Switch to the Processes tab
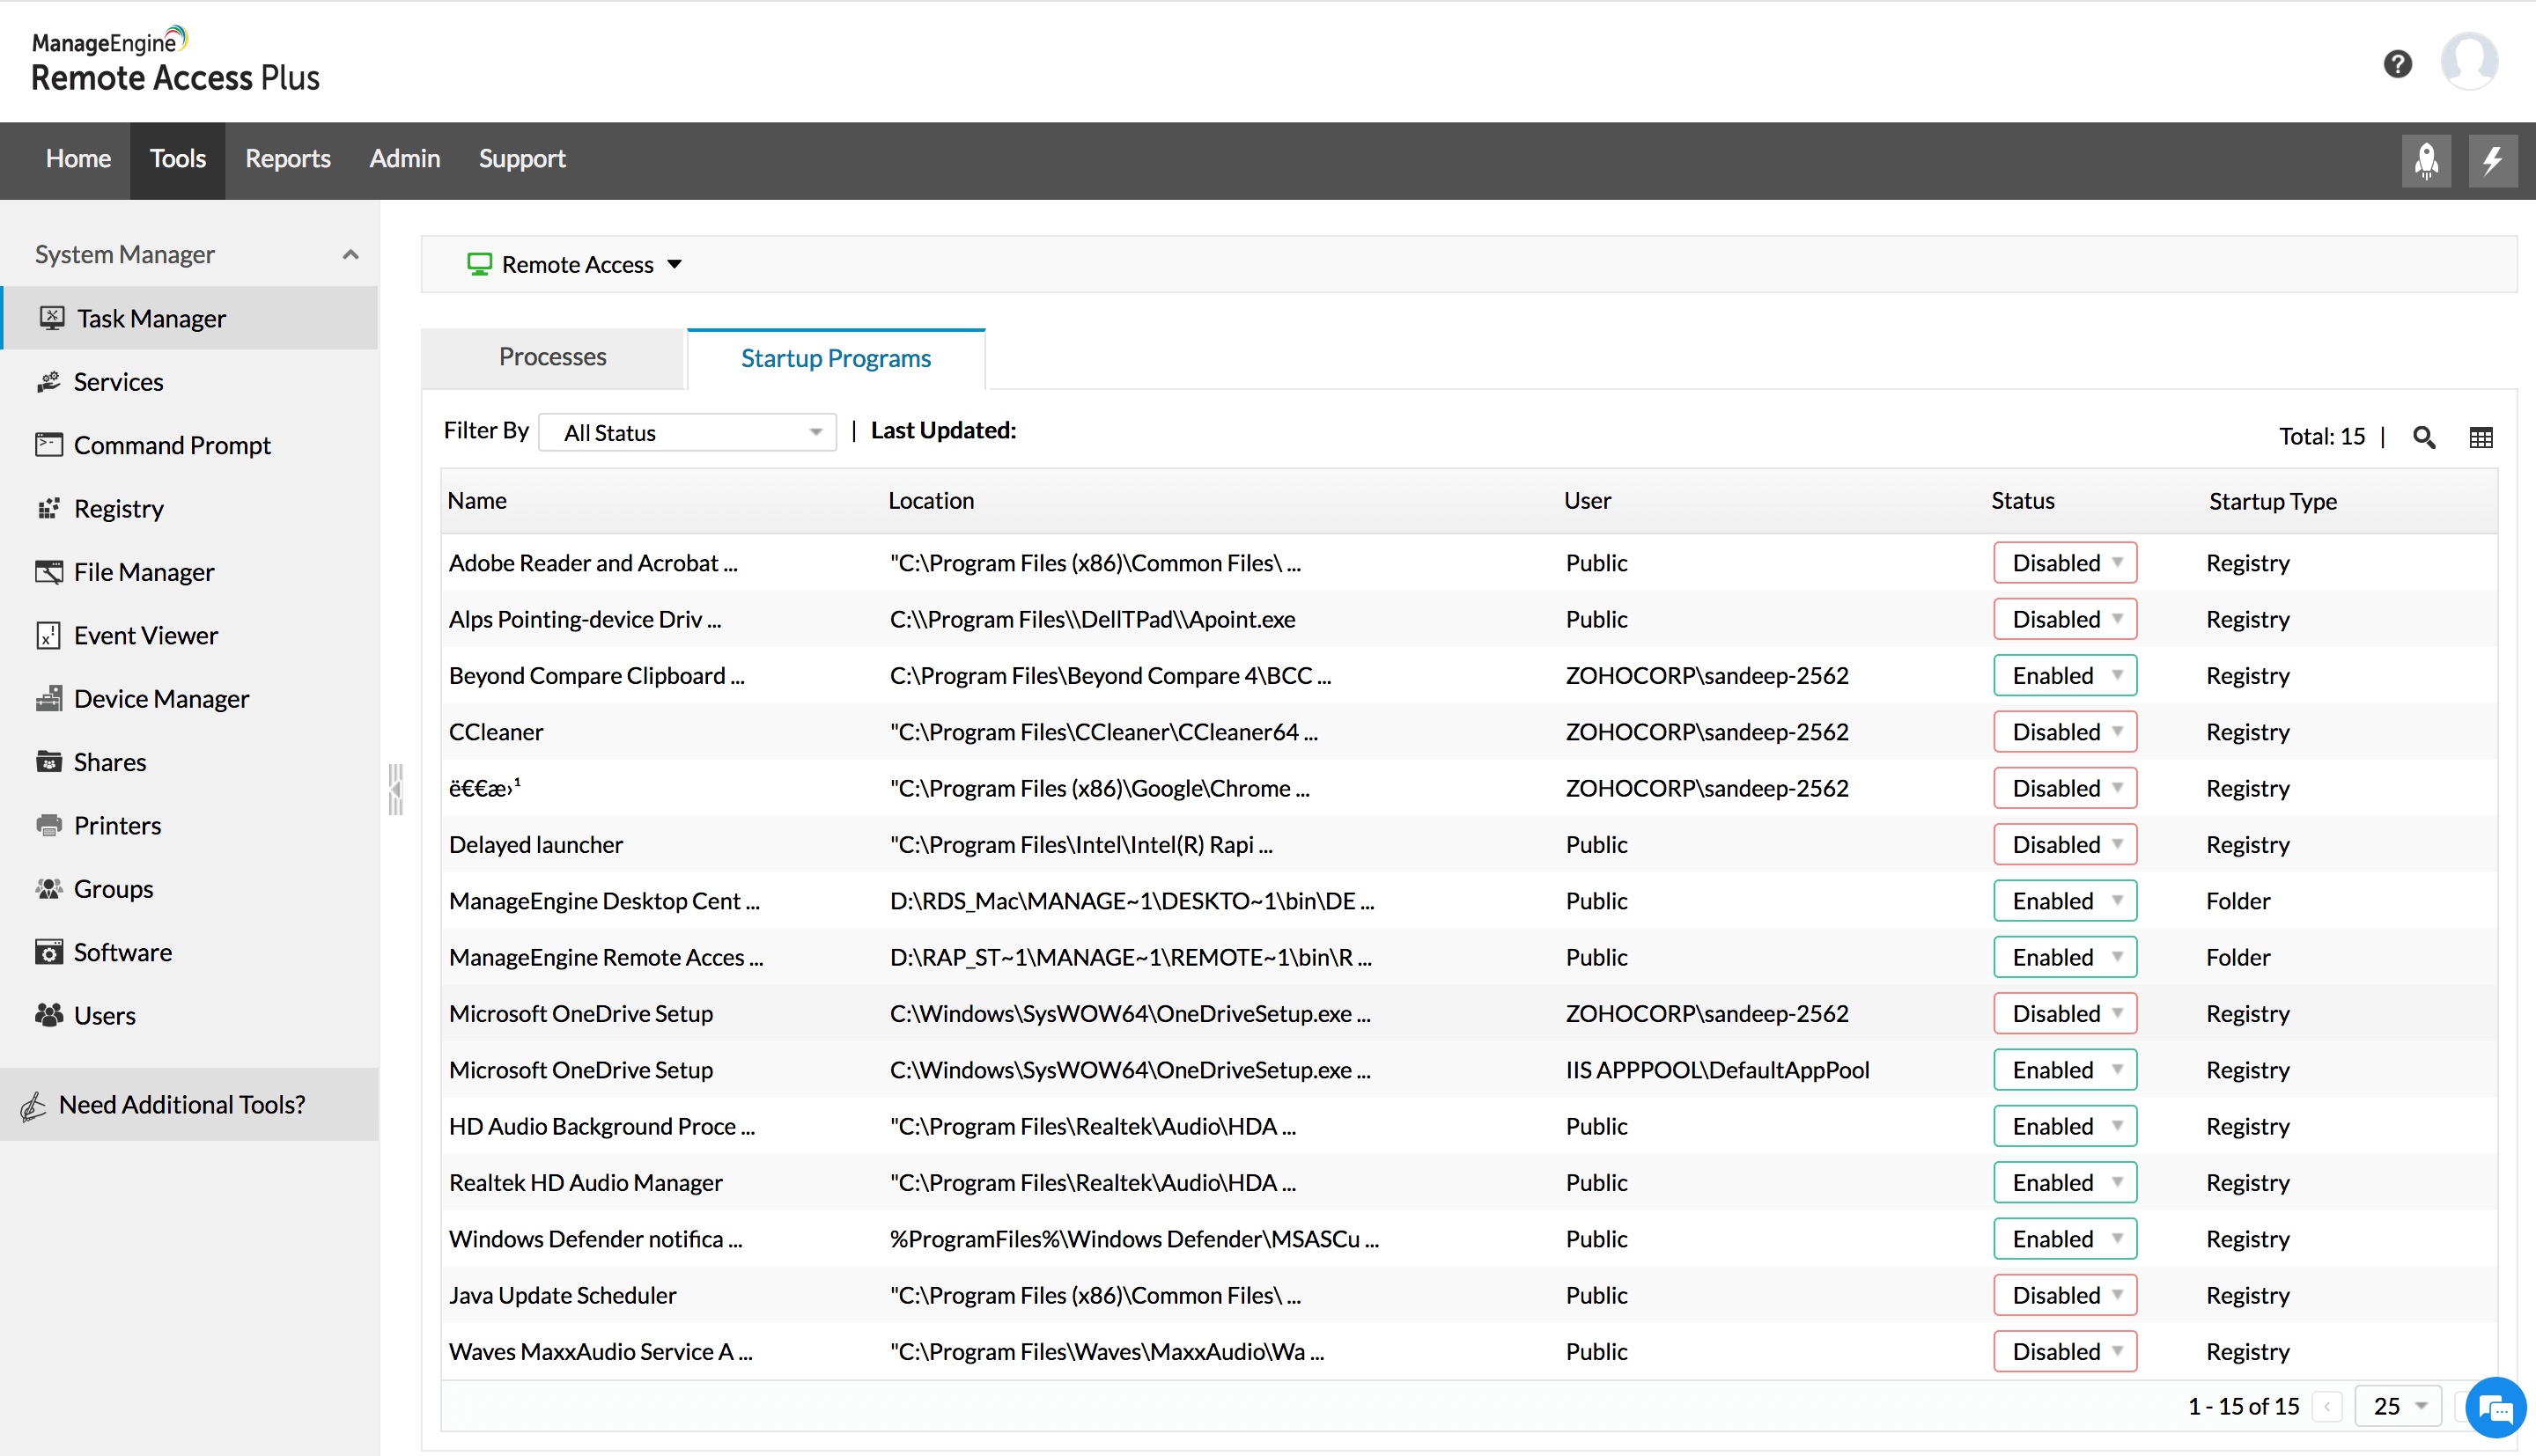The image size is (2536, 1456). tap(550, 357)
